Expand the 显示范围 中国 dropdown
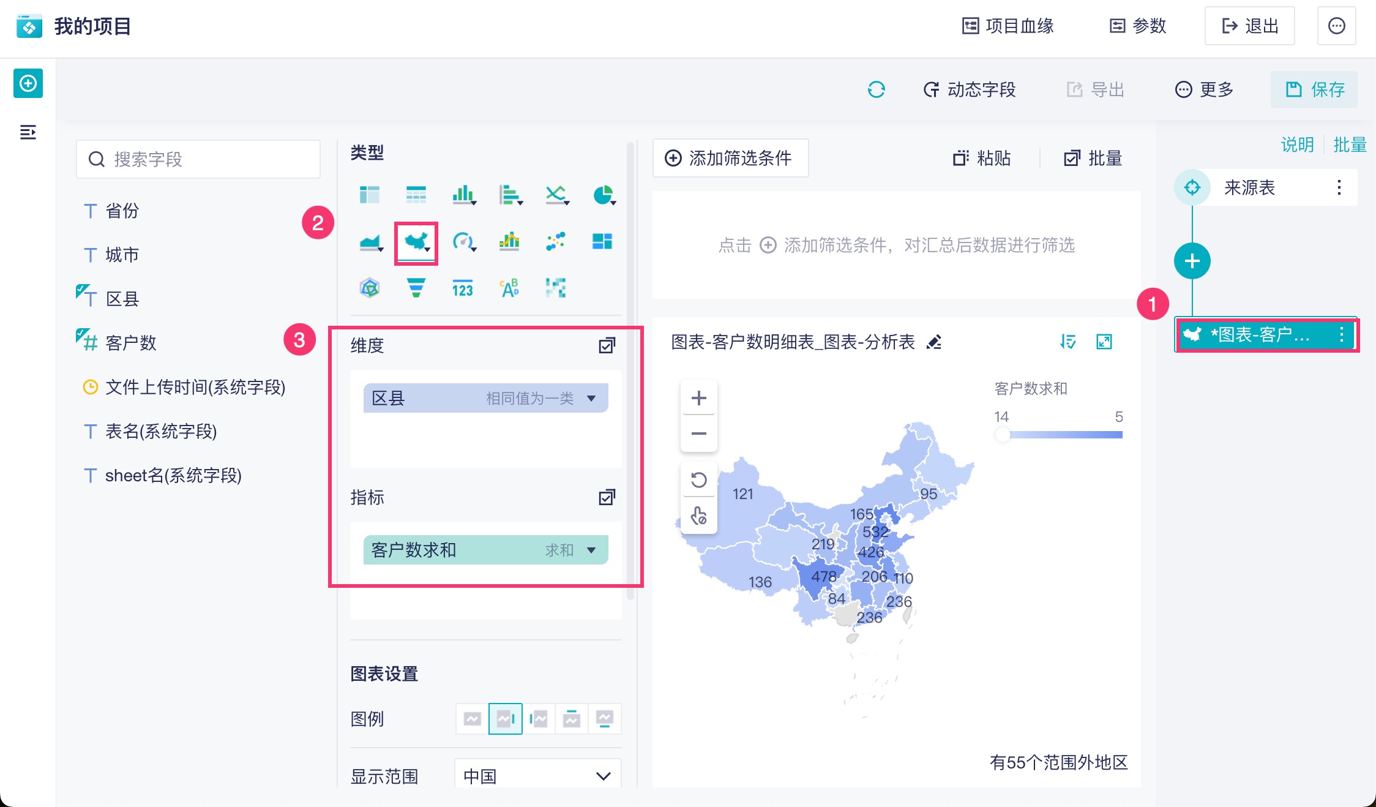This screenshot has height=807, width=1376. point(603,776)
